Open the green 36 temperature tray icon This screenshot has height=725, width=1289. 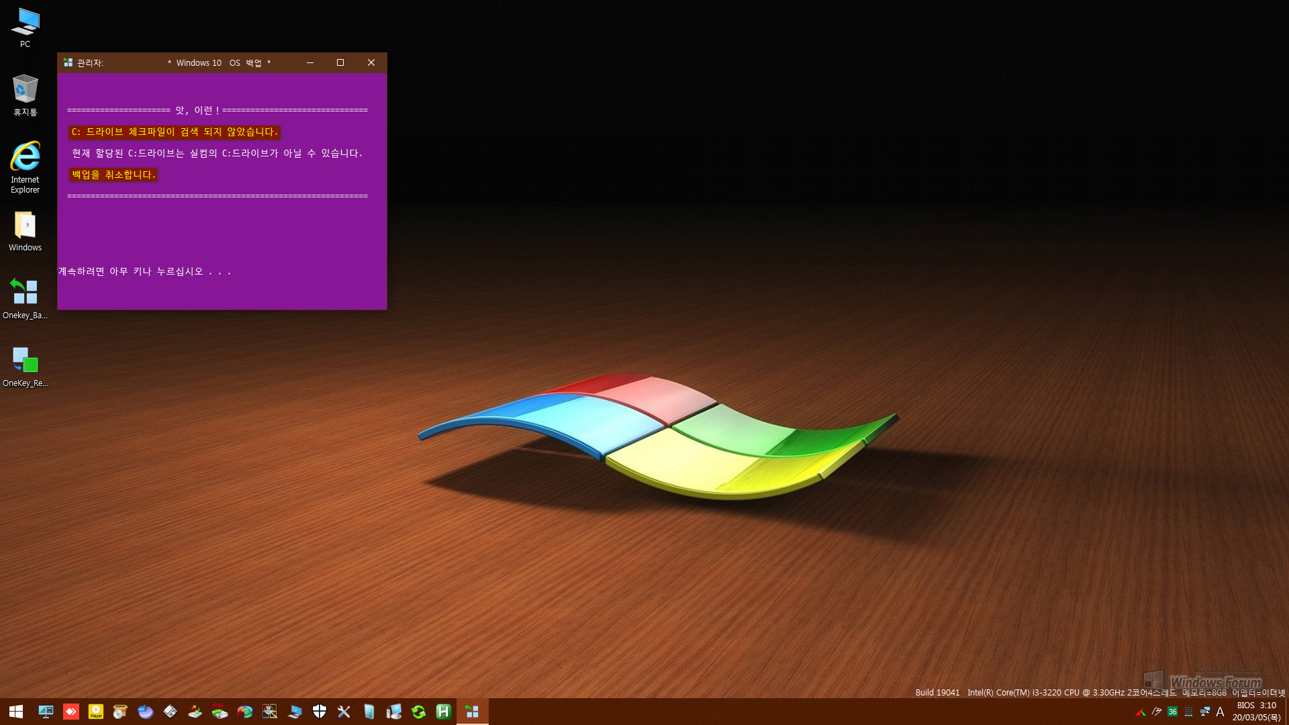click(1173, 712)
